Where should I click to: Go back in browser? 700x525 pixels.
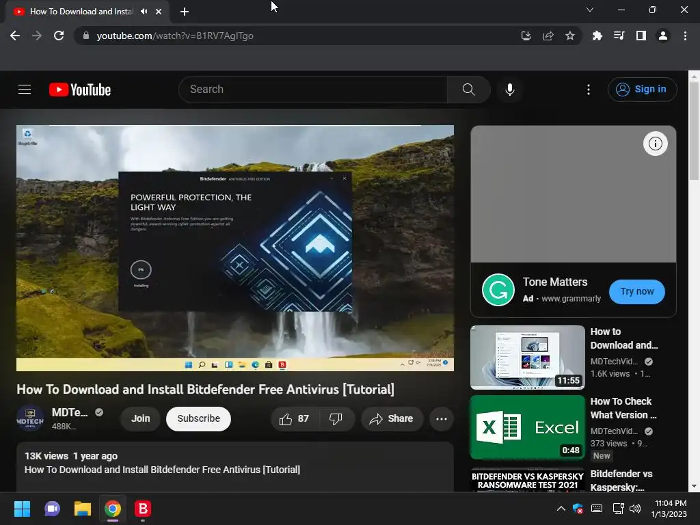pyautogui.click(x=15, y=36)
